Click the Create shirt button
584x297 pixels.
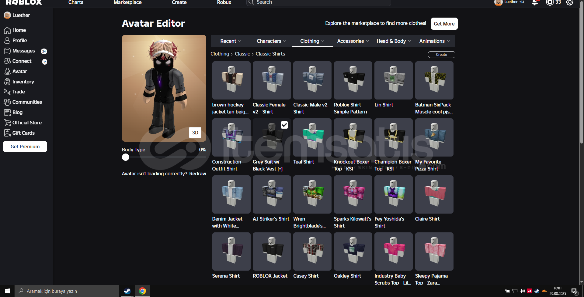[441, 55]
